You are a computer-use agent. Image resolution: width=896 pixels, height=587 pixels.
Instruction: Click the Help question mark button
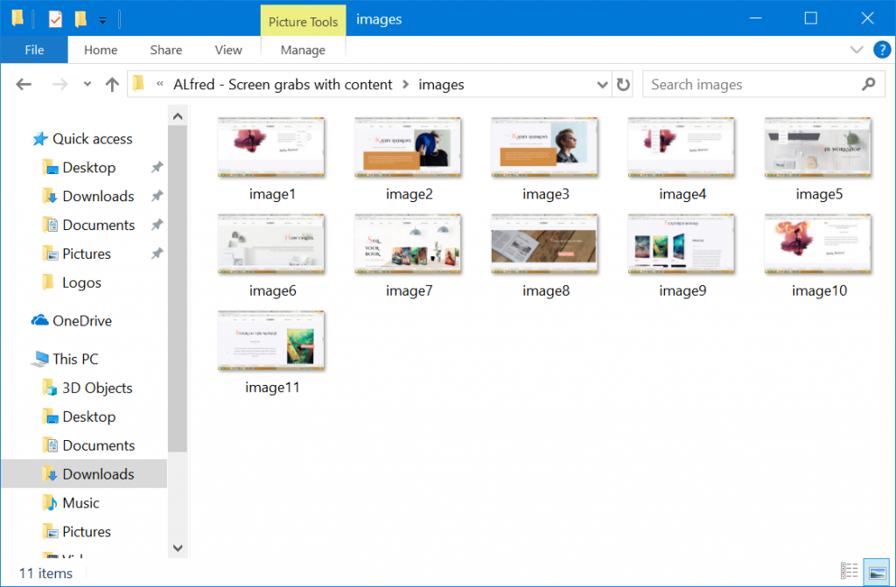882,50
